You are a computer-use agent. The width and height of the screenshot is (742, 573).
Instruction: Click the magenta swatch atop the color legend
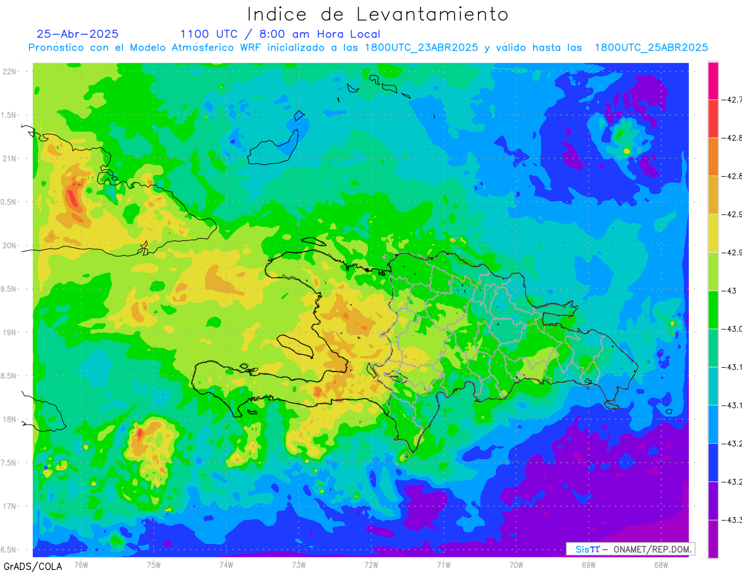[x=713, y=80]
